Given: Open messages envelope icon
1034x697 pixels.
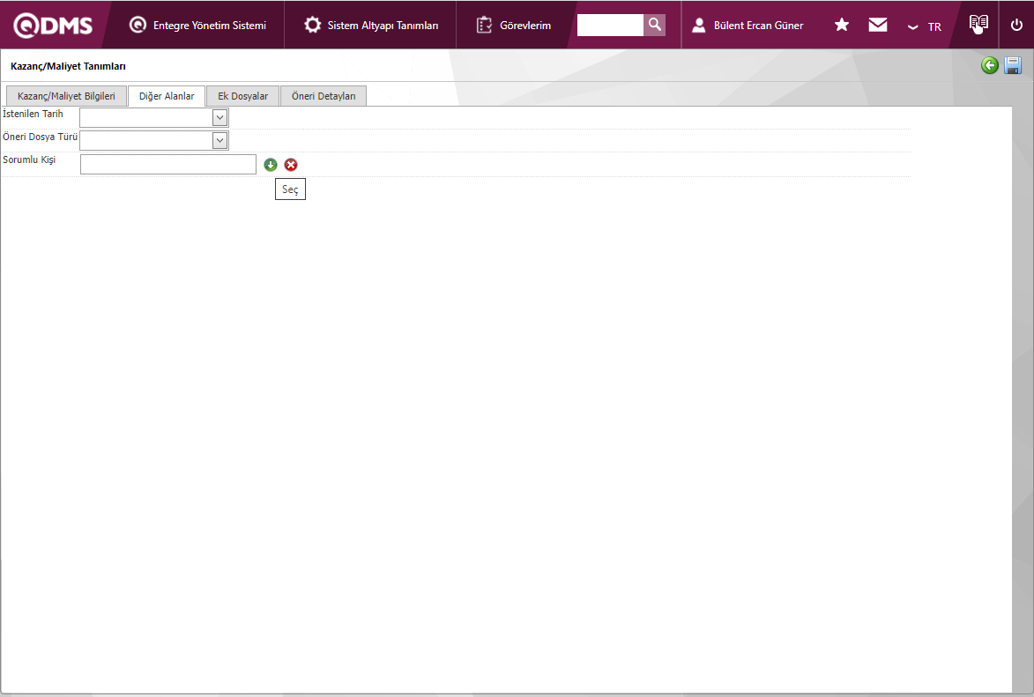Looking at the screenshot, I should coord(878,25).
